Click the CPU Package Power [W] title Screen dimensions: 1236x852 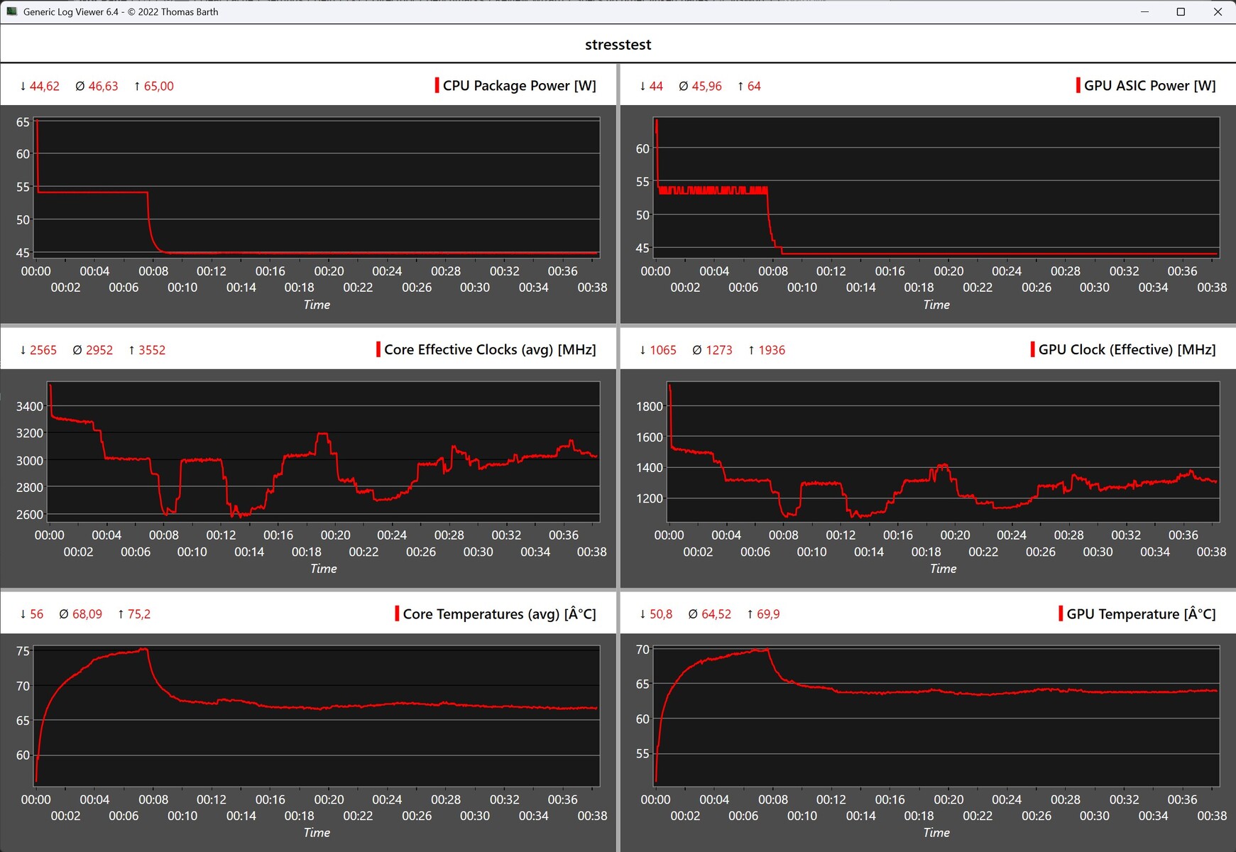click(520, 85)
